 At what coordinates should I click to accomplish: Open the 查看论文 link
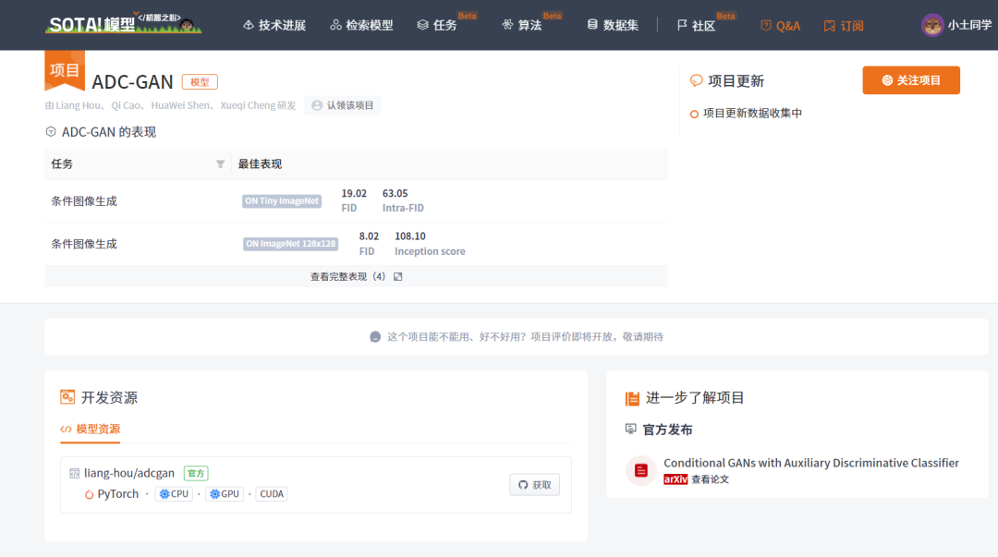(710, 479)
